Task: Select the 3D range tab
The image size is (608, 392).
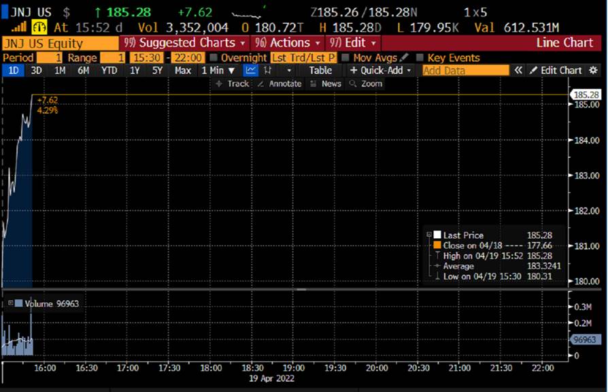Action: [x=36, y=70]
